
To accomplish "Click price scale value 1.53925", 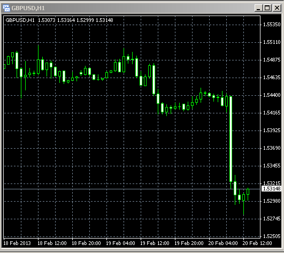I will [272, 131].
